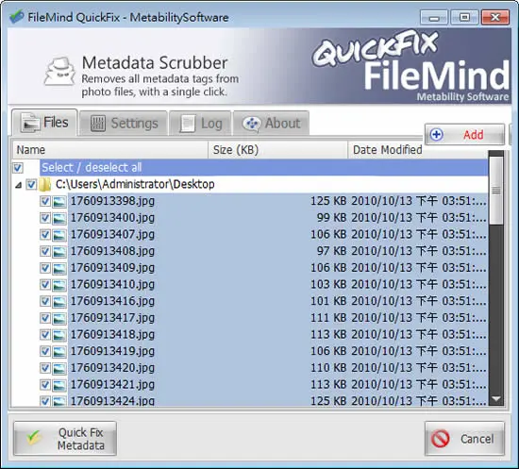Click the blue plus icon on Add
The image size is (519, 469).
pyautogui.click(x=437, y=135)
